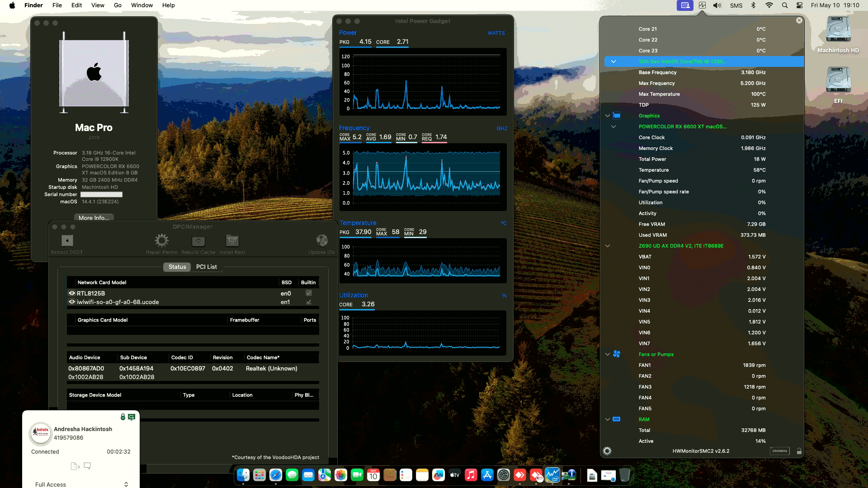Click AnyDesk chat icon in session panel
Image resolution: width=868 pixels, height=488 pixels.
coord(87,466)
